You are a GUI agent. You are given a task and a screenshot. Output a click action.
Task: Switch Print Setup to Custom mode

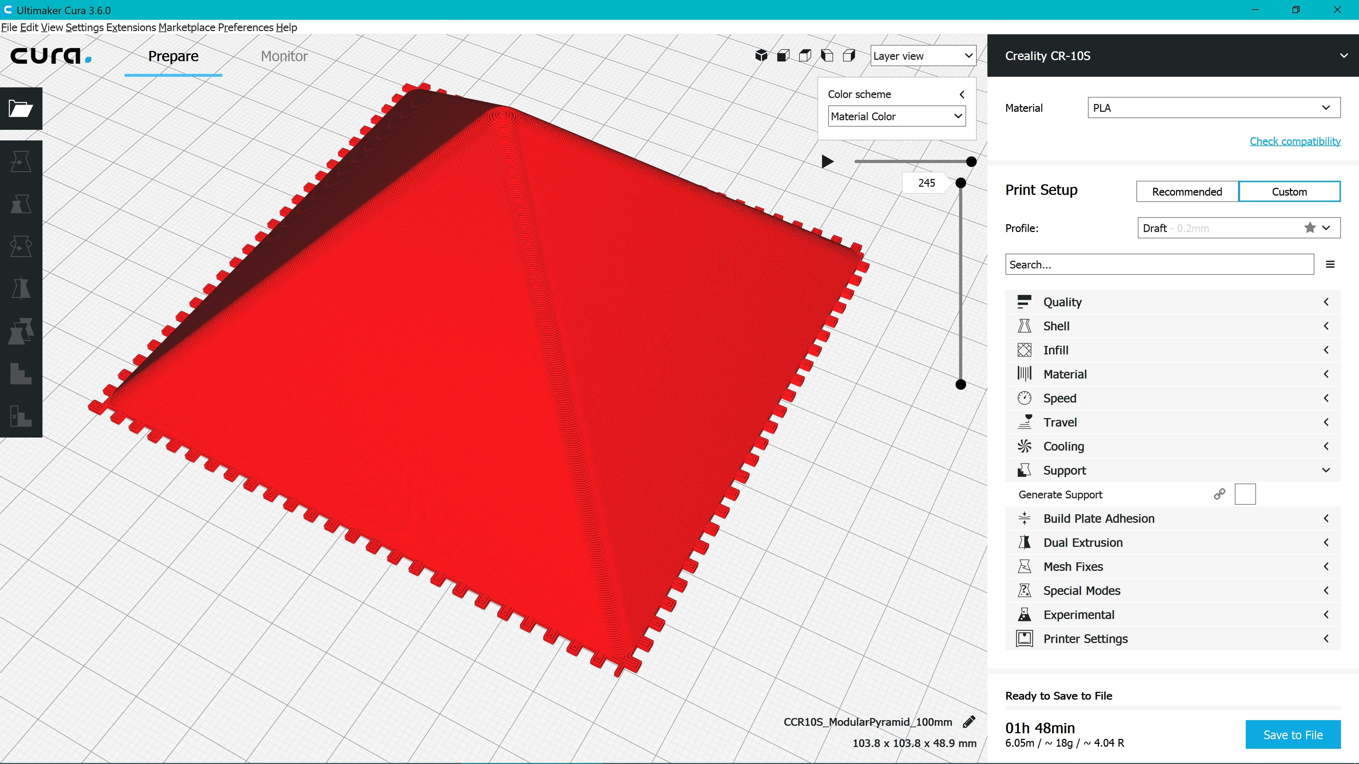pos(1289,191)
